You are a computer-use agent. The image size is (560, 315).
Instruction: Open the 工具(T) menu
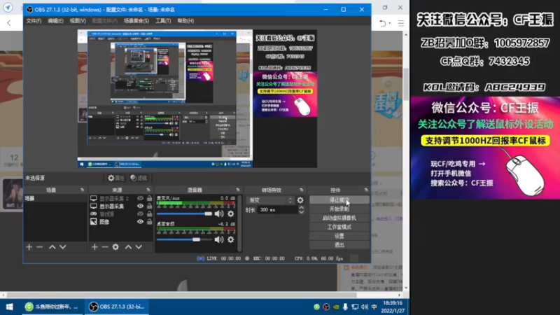(163, 21)
